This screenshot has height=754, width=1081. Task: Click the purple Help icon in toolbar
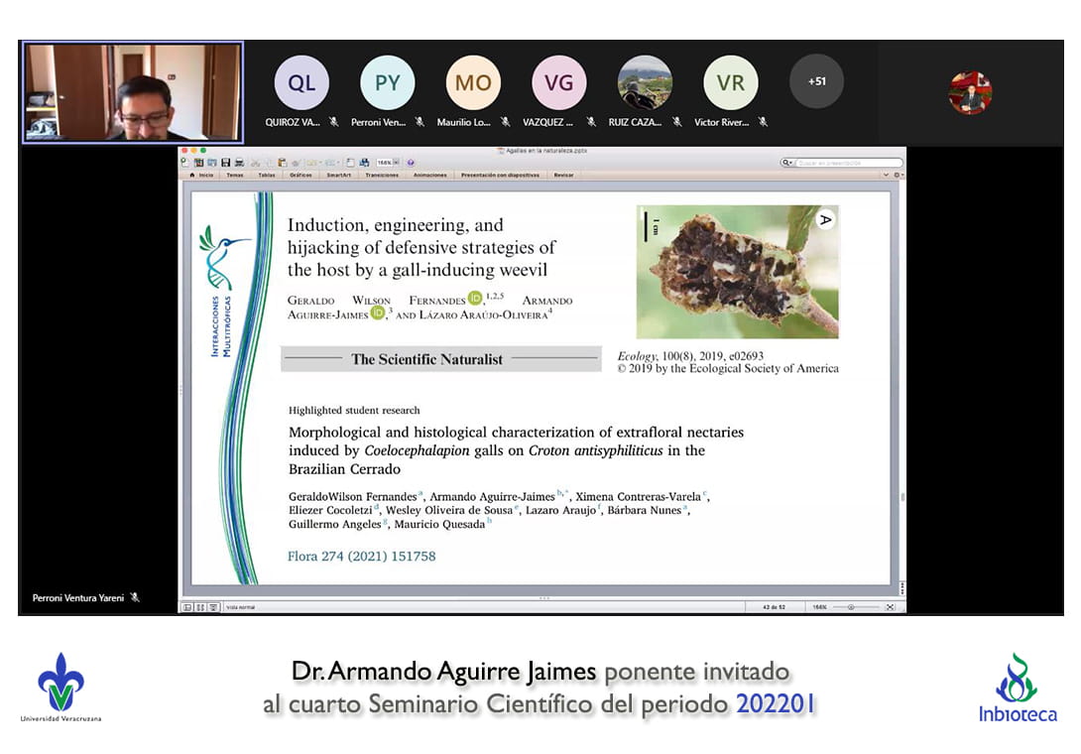point(411,163)
